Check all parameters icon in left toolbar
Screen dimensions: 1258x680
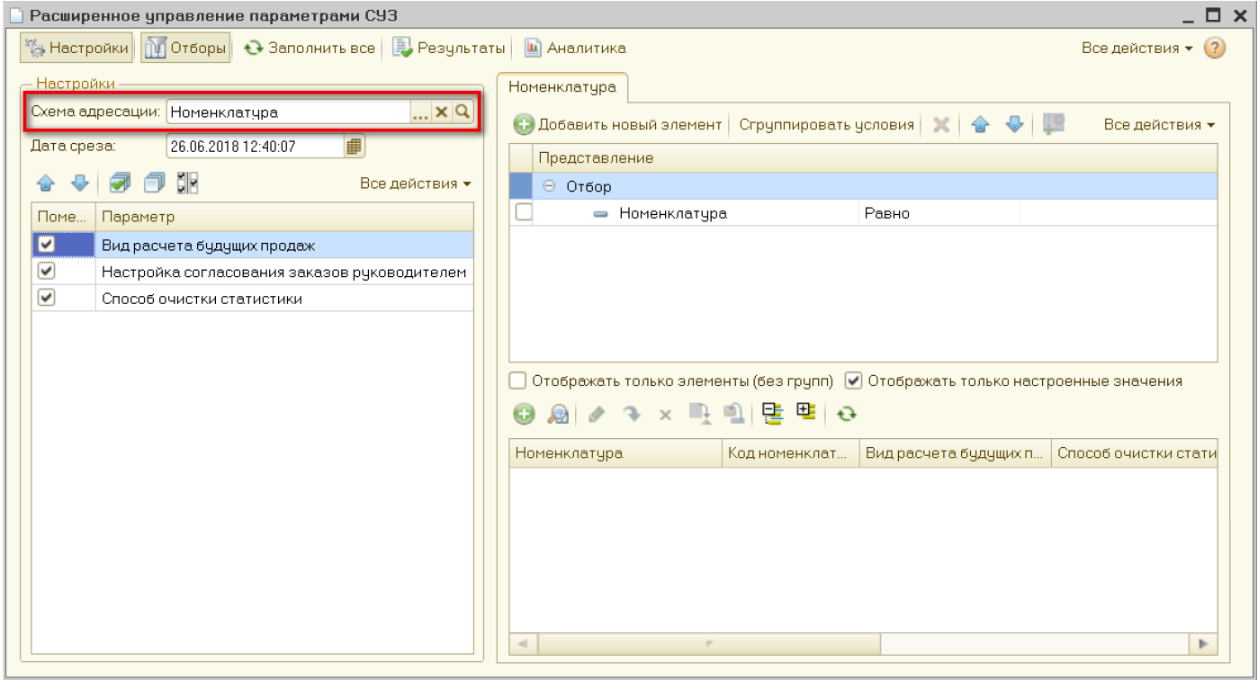tap(118, 183)
